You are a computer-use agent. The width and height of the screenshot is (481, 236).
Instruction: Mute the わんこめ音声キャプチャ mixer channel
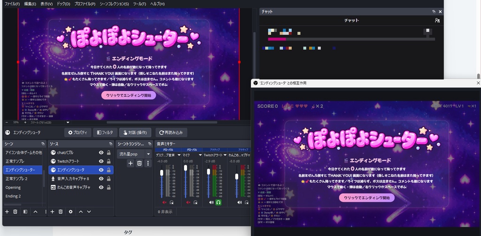(240, 202)
